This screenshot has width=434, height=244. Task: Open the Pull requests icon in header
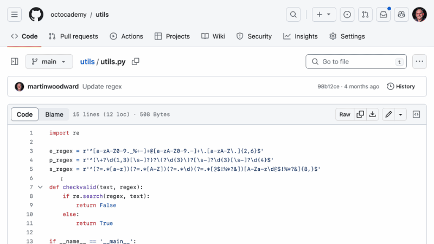365,15
